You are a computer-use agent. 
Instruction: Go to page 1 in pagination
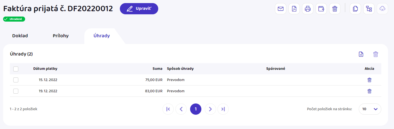(195, 109)
